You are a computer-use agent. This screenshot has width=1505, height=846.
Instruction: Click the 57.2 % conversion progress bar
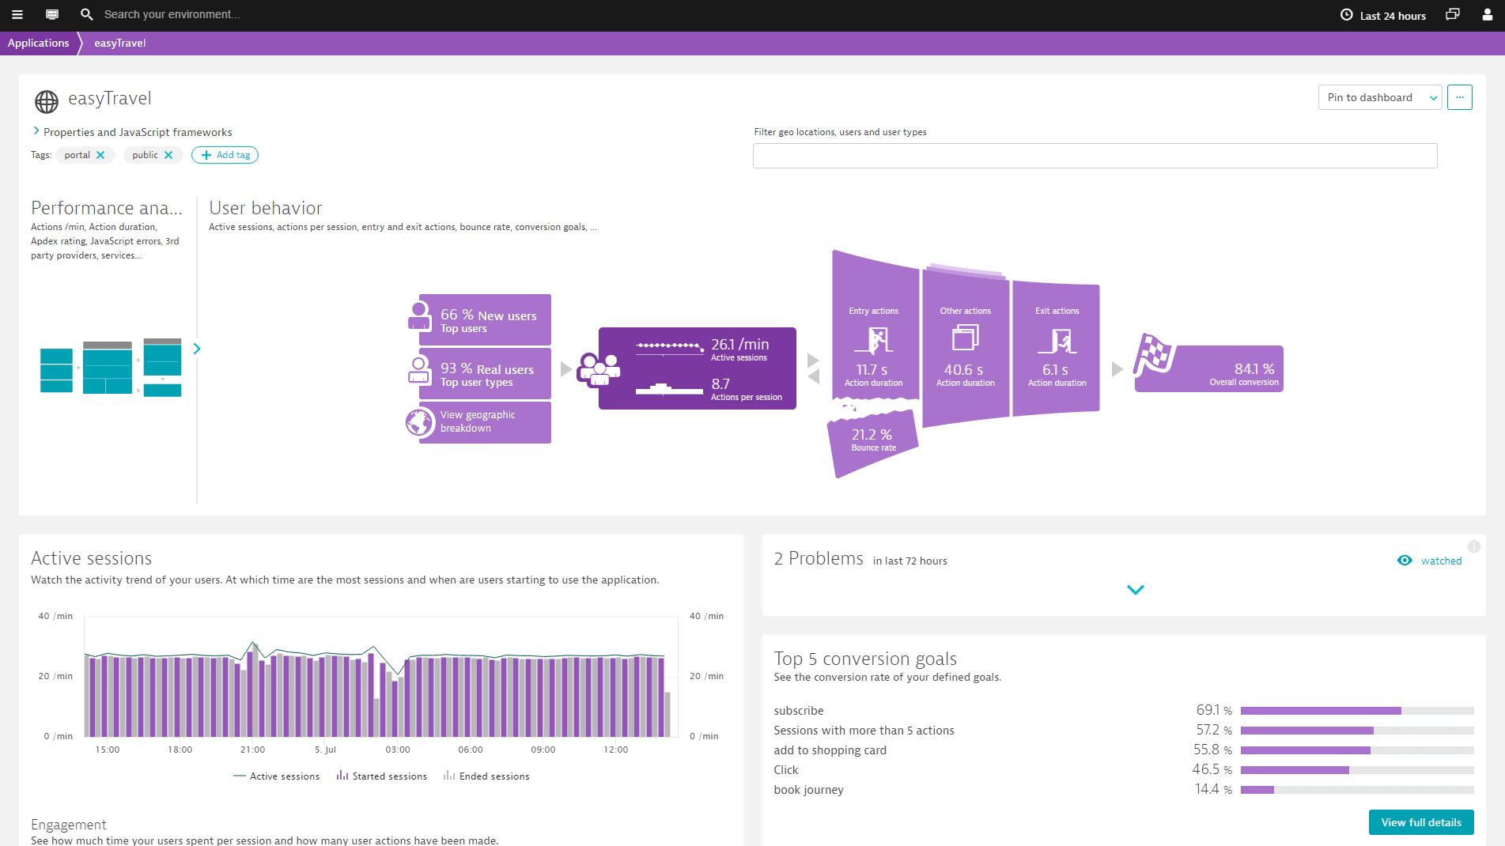click(1357, 731)
